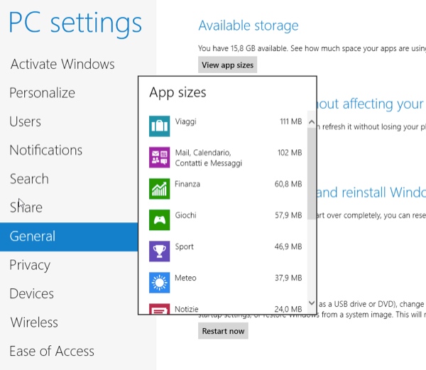The image size is (426, 370).
Task: Click the Meteo sun app icon
Action: point(160,283)
